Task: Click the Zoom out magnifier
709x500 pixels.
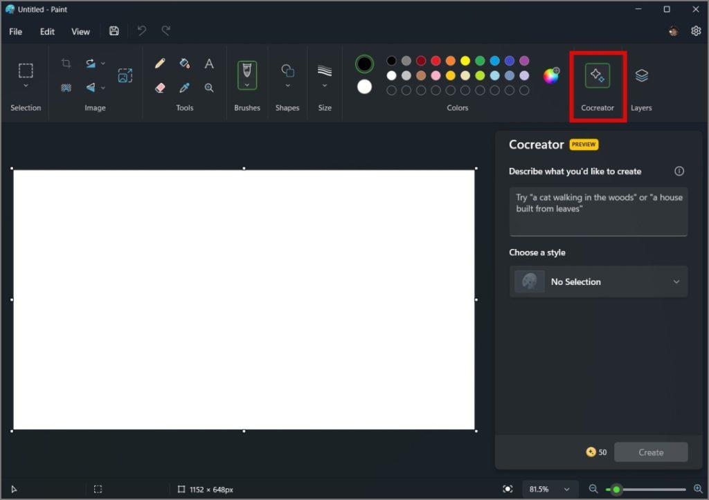Action: pyautogui.click(x=593, y=489)
